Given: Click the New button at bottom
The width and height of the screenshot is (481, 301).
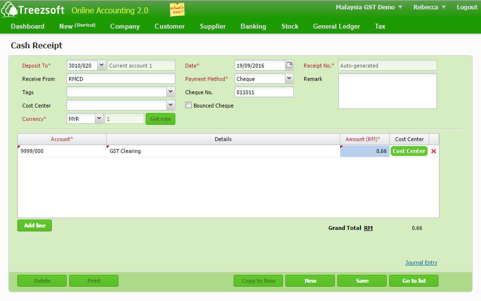Looking at the screenshot, I should [x=310, y=281].
